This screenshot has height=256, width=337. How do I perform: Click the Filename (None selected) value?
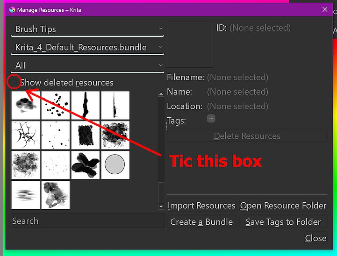[237, 78]
